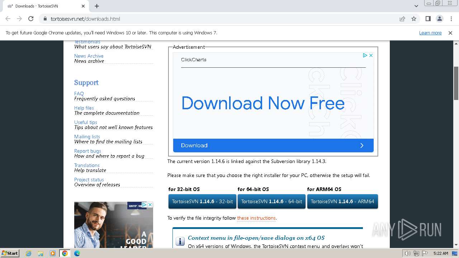Download TortoiseSVN 1.14.6 ARM64 installer

point(342,201)
